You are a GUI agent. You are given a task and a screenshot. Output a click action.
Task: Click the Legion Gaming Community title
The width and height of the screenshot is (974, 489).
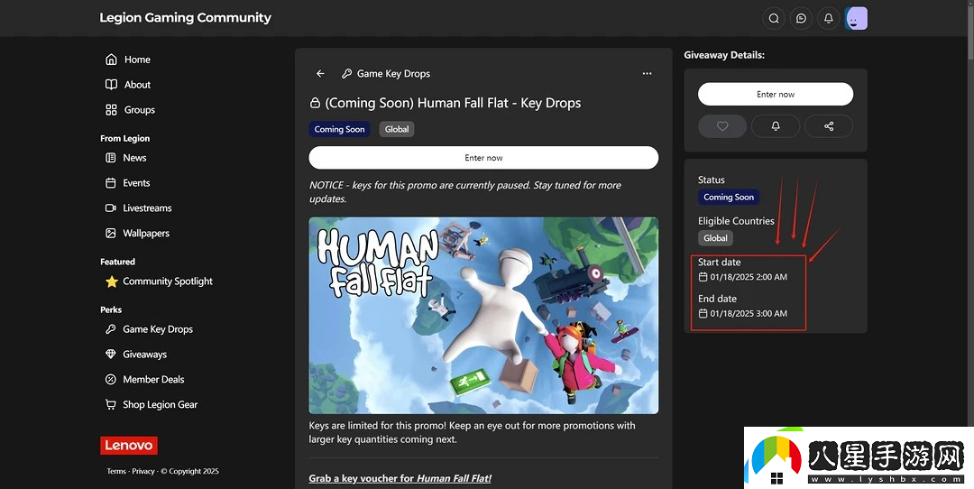185,17
